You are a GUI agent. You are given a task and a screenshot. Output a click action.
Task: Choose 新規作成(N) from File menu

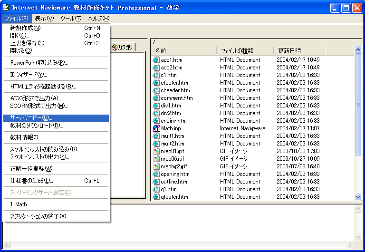point(56,28)
